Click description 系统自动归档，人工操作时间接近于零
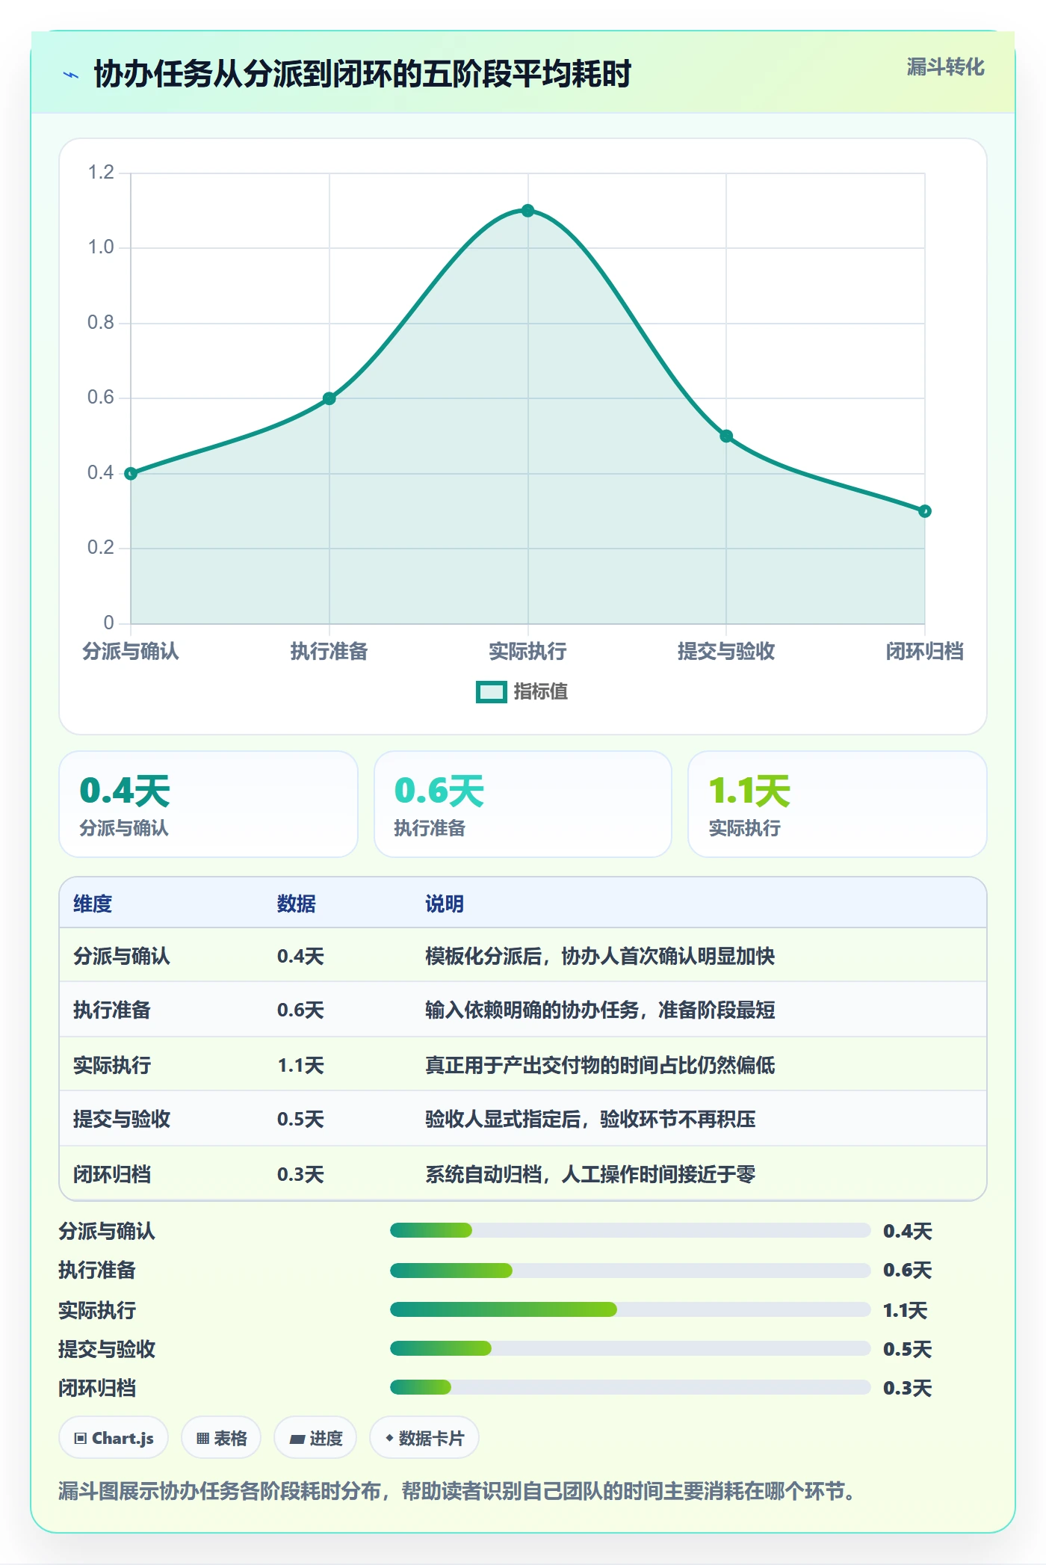 [590, 1174]
